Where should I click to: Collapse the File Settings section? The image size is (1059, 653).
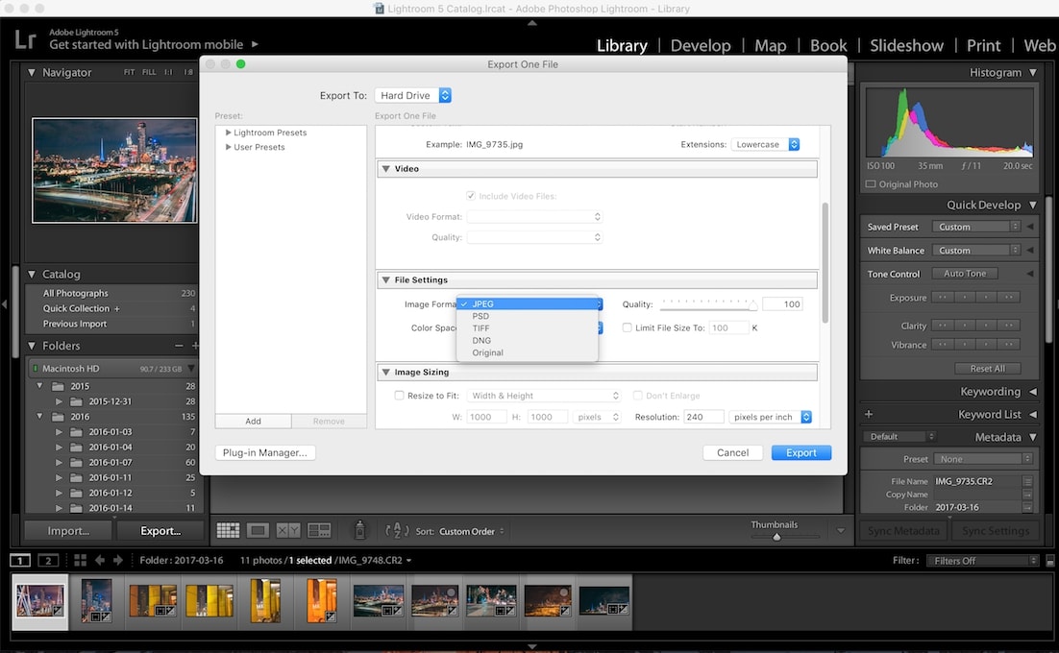[385, 280]
